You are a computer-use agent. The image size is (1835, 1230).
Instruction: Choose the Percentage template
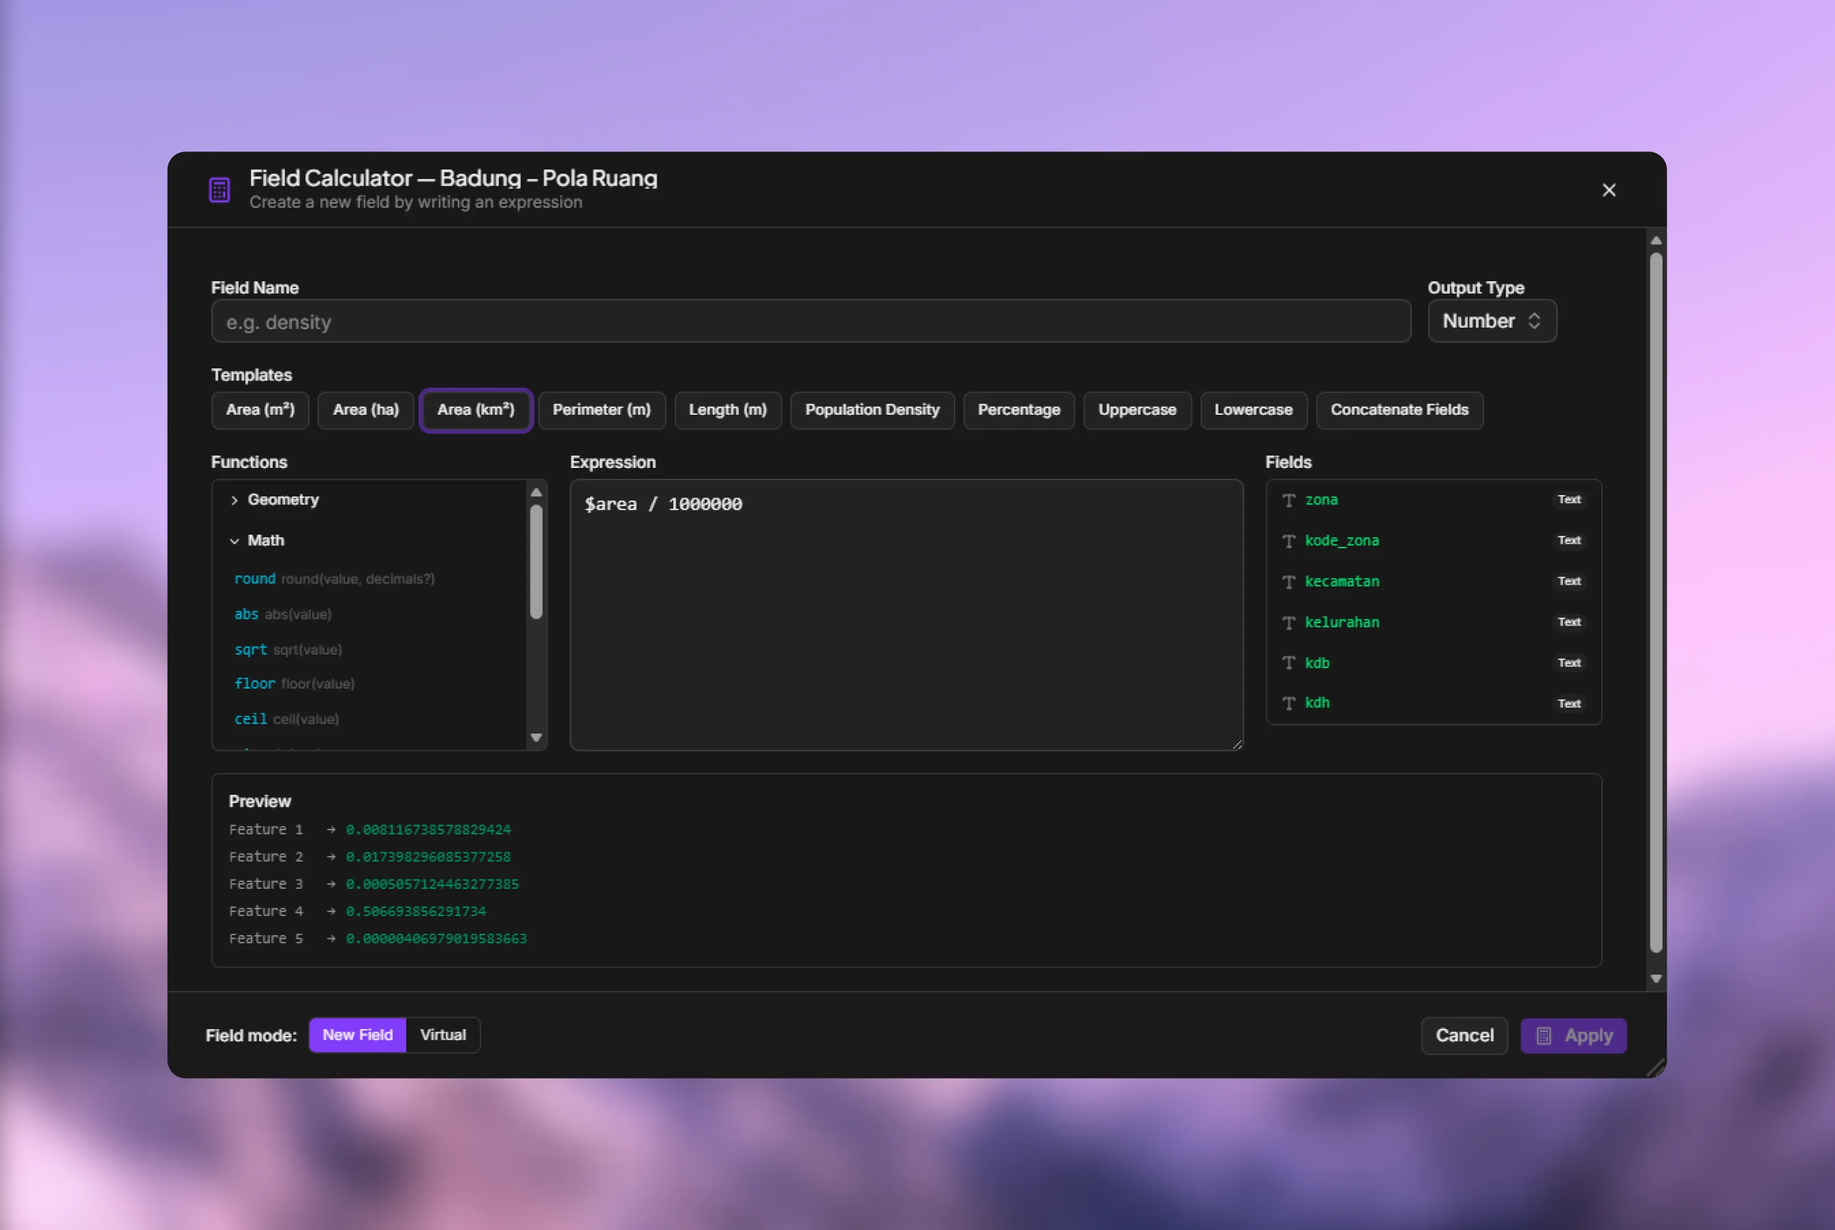click(x=1019, y=410)
